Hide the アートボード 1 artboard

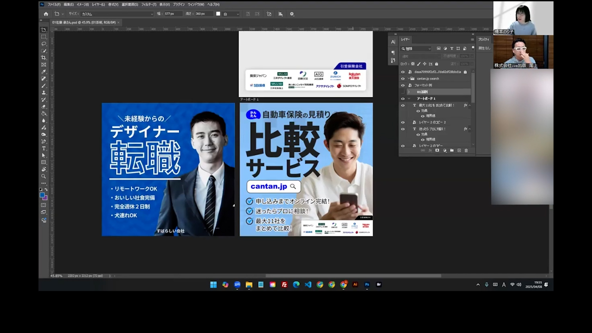tap(403, 99)
